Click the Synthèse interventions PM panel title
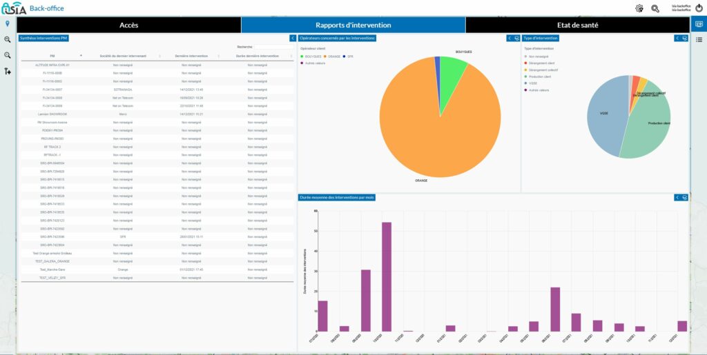The image size is (707, 355). (x=43, y=38)
